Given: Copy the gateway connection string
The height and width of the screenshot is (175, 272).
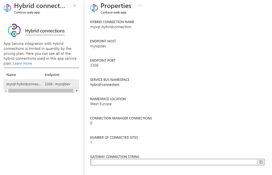Looking at the screenshot, I should coord(261,162).
